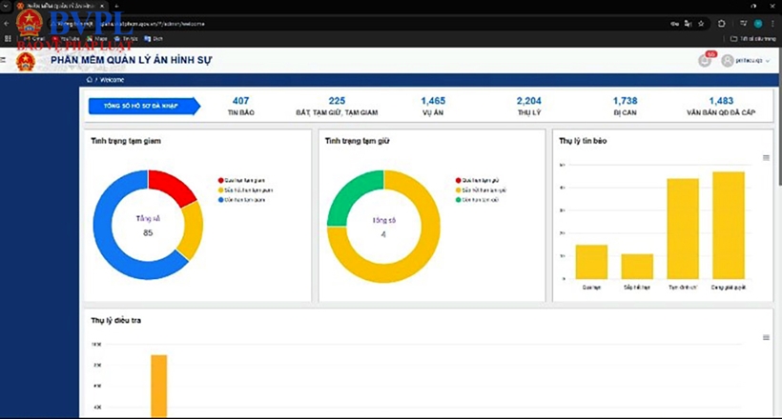
Task: Click the national emblem logo
Action: point(25,61)
